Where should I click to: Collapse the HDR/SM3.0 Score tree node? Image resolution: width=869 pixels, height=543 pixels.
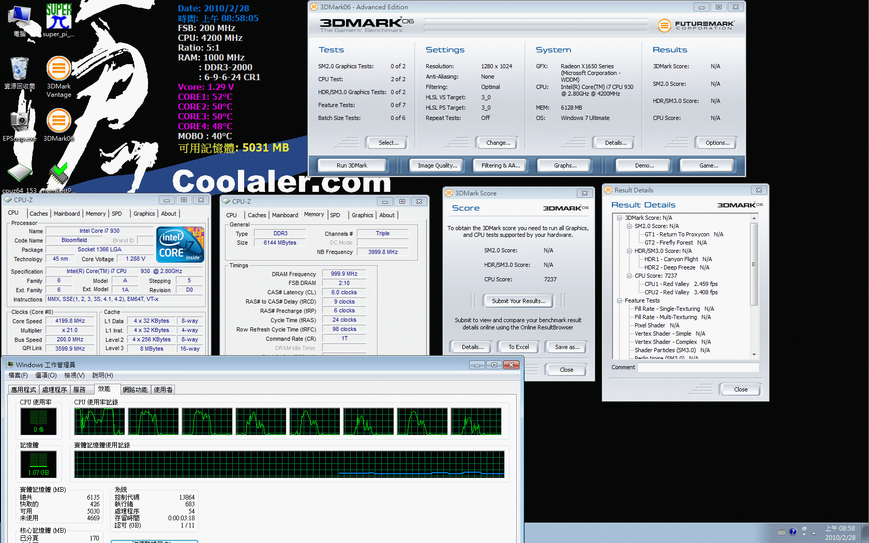(x=629, y=251)
